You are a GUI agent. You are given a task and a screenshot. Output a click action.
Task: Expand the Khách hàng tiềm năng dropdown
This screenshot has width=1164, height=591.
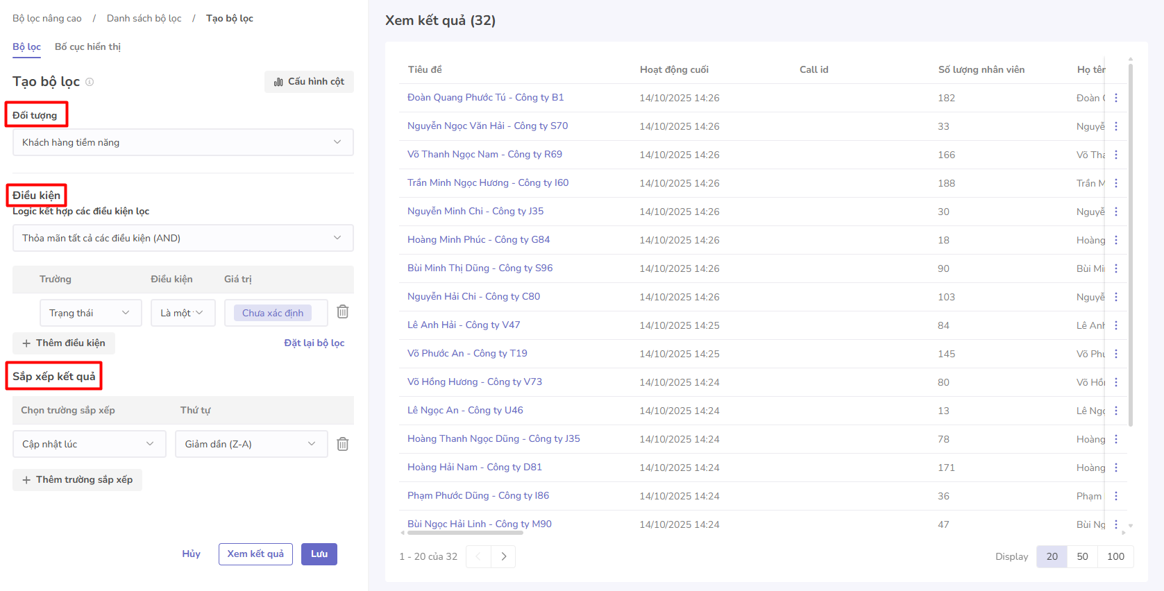tap(183, 142)
